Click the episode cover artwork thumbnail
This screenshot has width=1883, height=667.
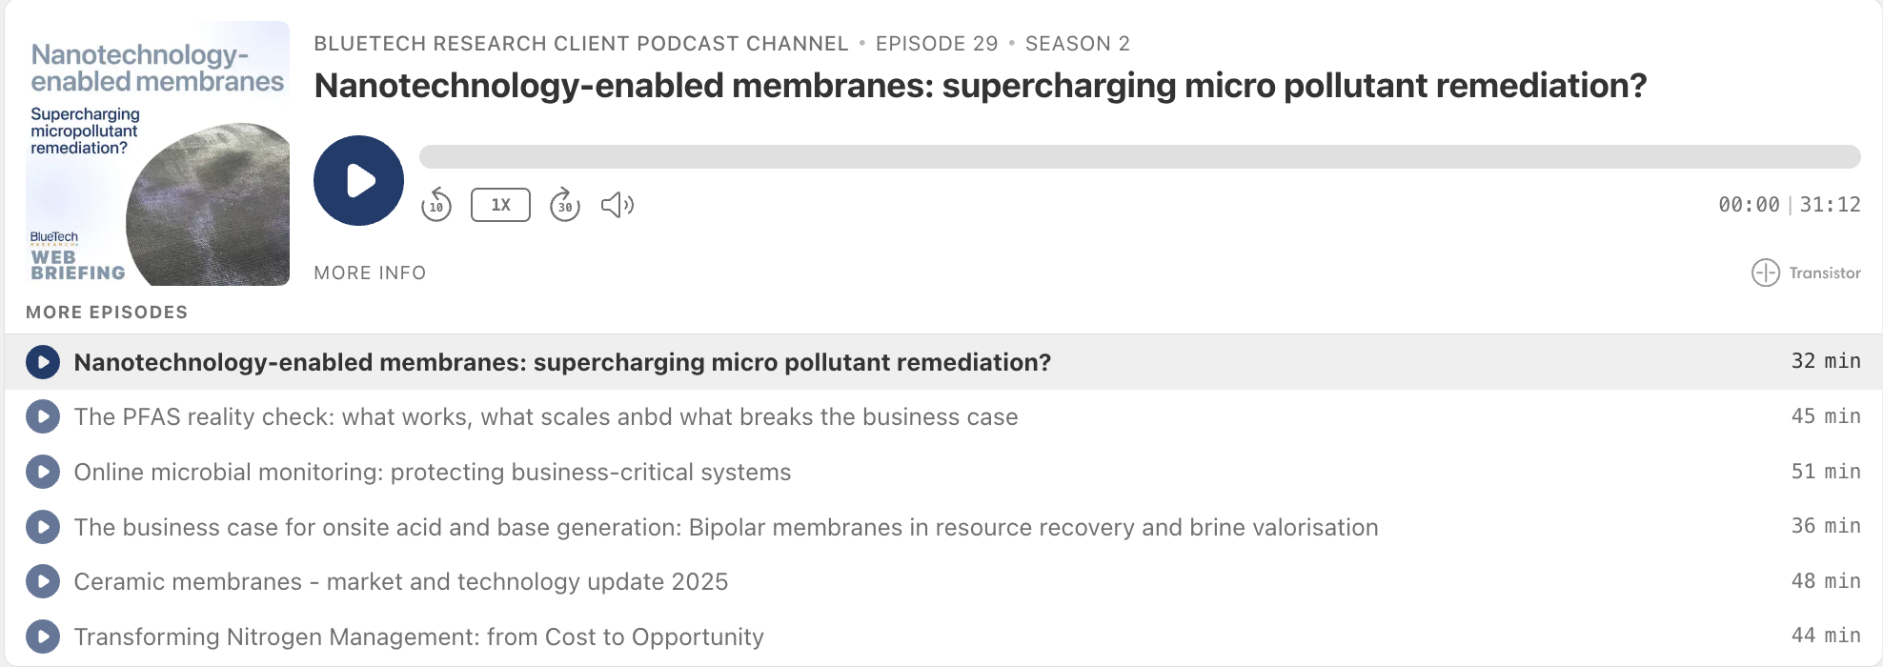coord(158,153)
